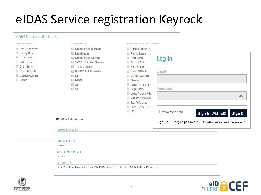The height and width of the screenshot is (195, 261).
Task: Focus the Password input field
Action: coord(202,96)
